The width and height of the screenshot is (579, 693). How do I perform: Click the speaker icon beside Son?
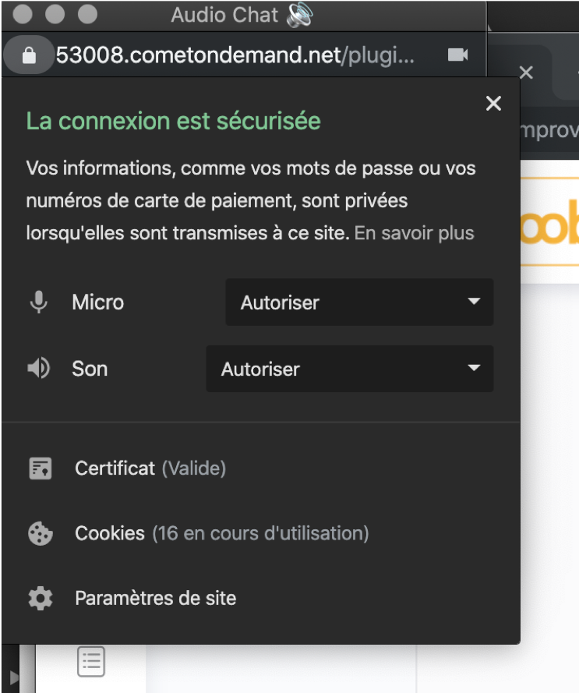pos(39,368)
